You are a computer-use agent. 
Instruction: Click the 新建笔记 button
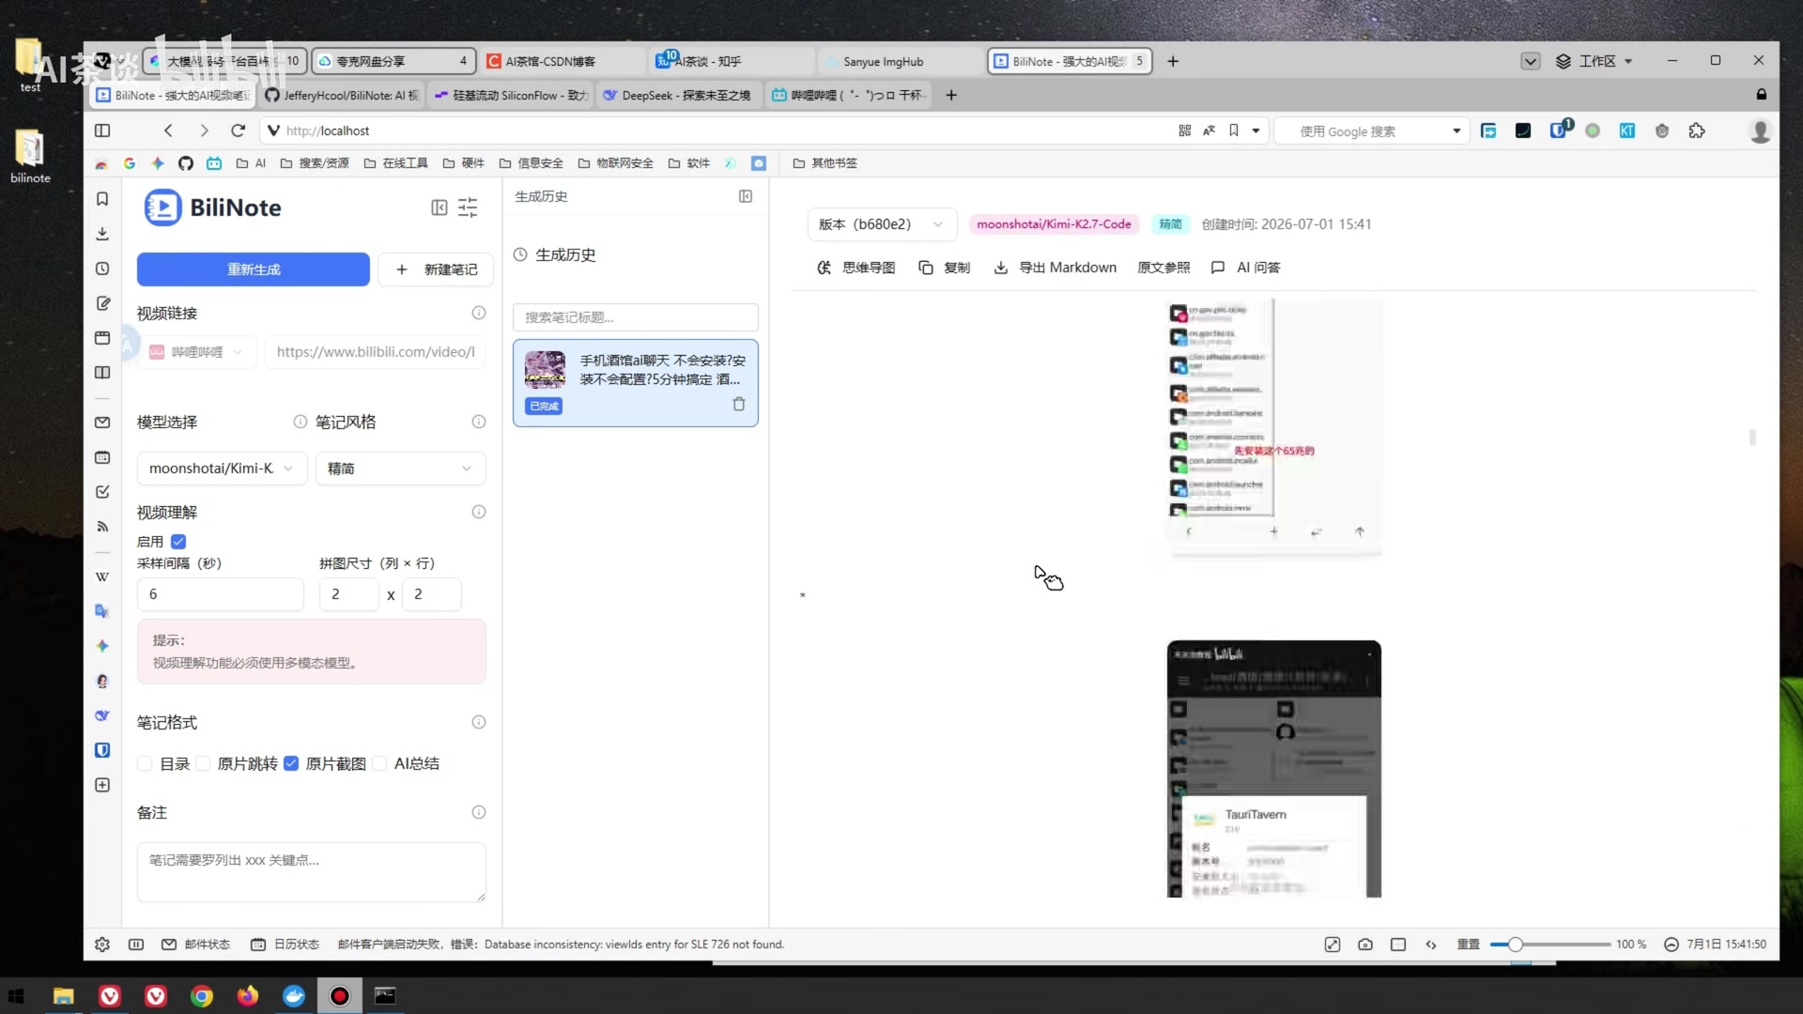[x=436, y=269]
